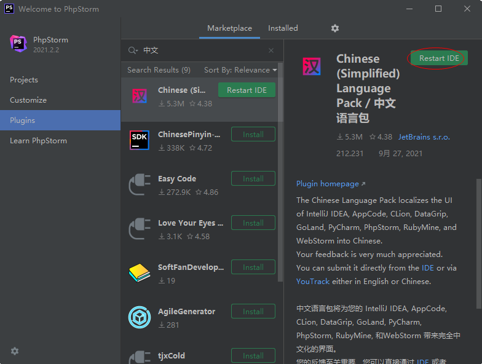The width and height of the screenshot is (482, 364).
Task: Select the SoftFanDevelop... plugin name
Action: [x=191, y=267]
